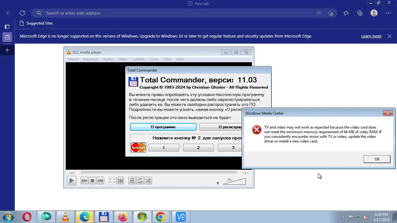Click the Tab actions menu icon in sidebar
Image resolution: width=397 pixels, height=223 pixels.
[7, 27]
